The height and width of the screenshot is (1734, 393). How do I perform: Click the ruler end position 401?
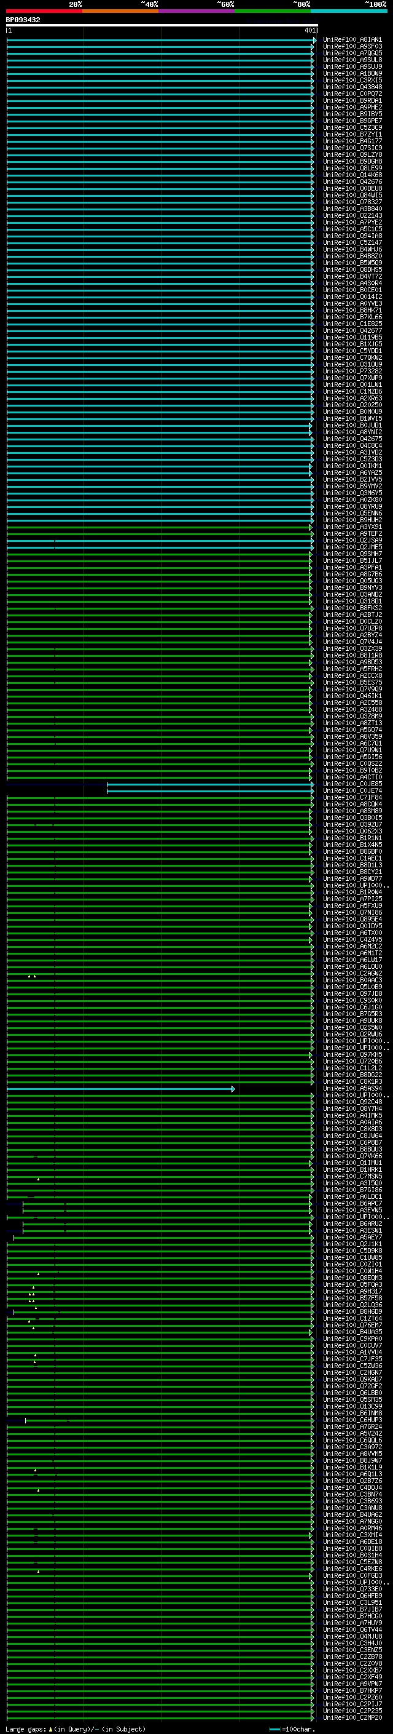point(309,30)
